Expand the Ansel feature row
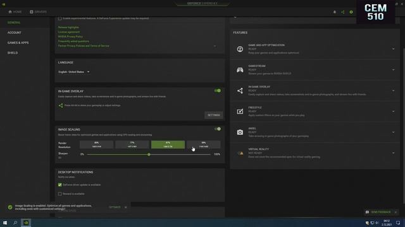Image resolution: width=405 pixels, height=227 pixels. tap(394, 132)
